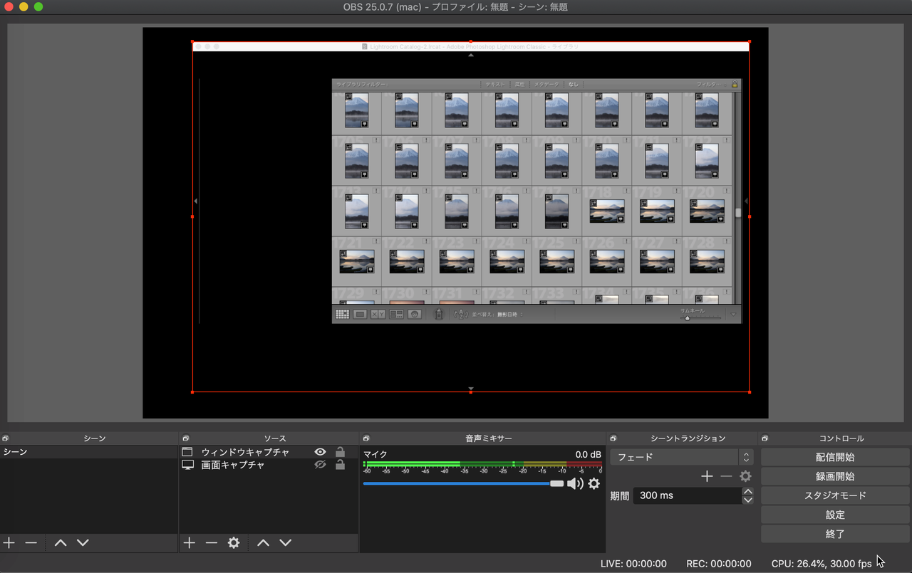Image resolution: width=912 pixels, height=573 pixels.
Task: Select the シーン entry in scenes list
Action: point(89,452)
